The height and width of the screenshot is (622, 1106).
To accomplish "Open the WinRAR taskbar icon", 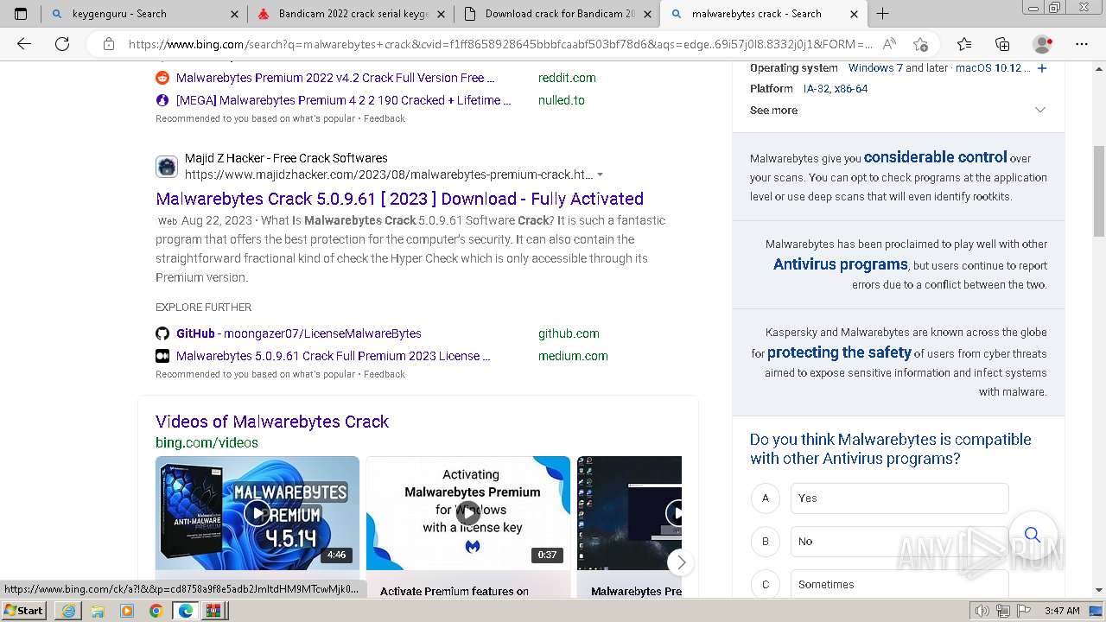I will click(x=213, y=611).
